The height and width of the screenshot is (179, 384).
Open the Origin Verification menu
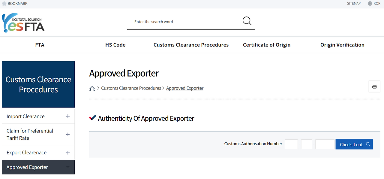pos(342,45)
